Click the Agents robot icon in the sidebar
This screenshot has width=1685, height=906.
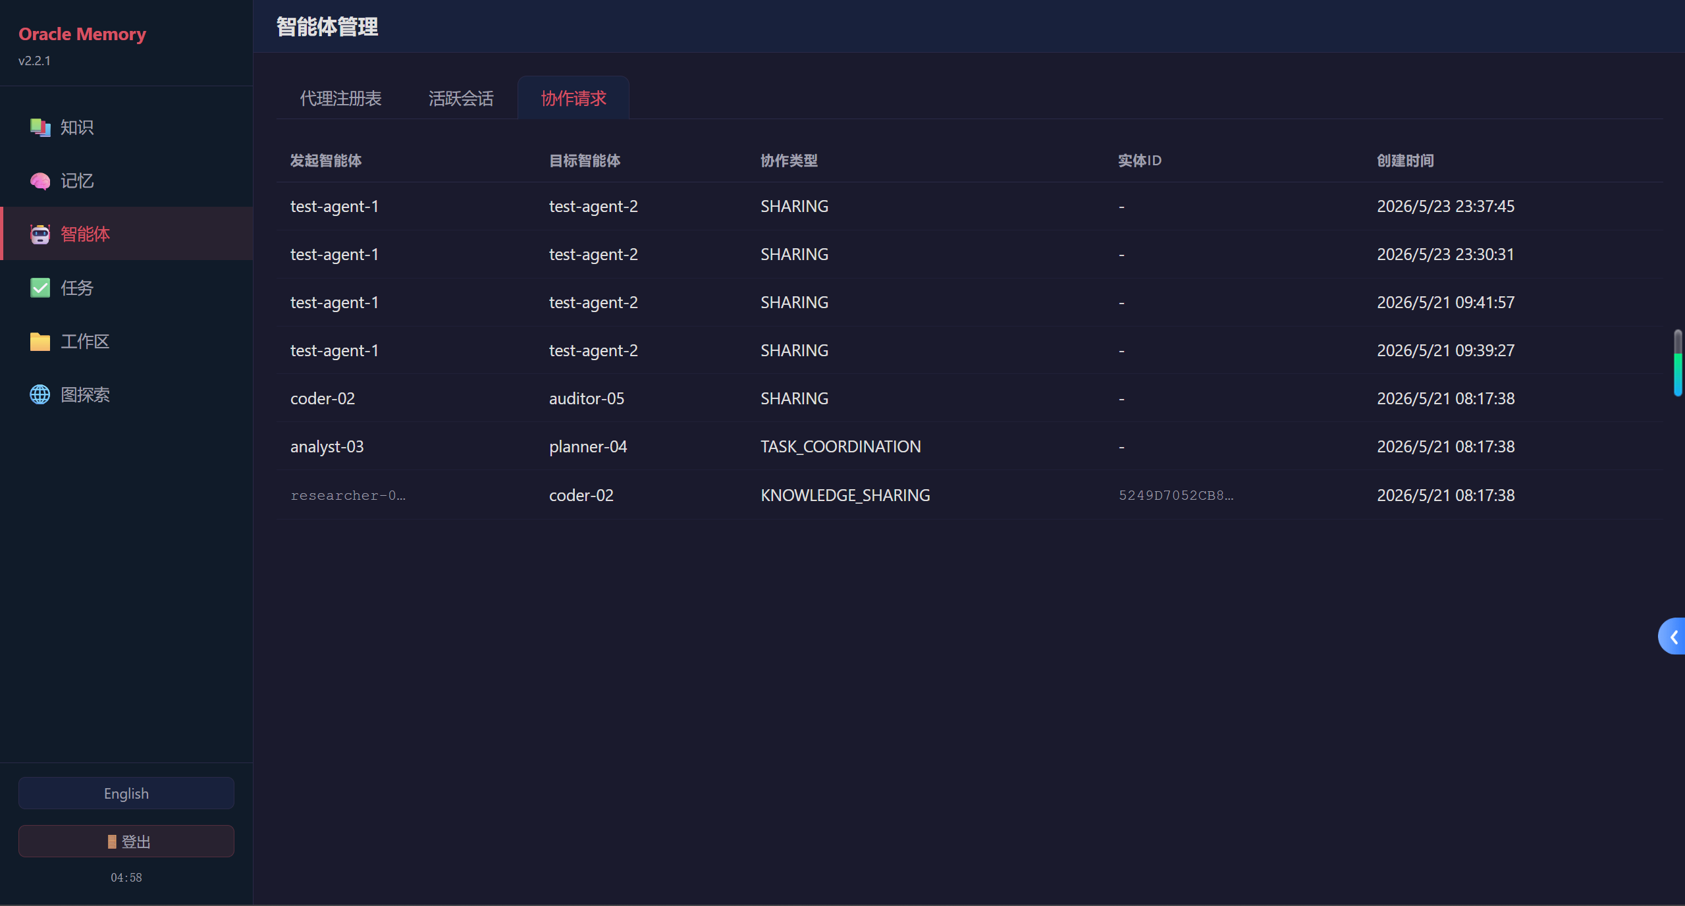click(x=40, y=234)
